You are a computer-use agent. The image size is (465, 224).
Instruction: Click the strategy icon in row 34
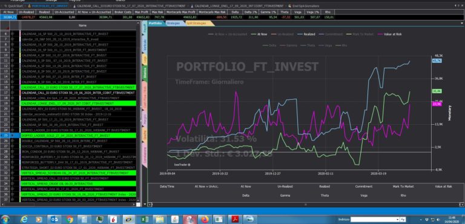point(13,183)
